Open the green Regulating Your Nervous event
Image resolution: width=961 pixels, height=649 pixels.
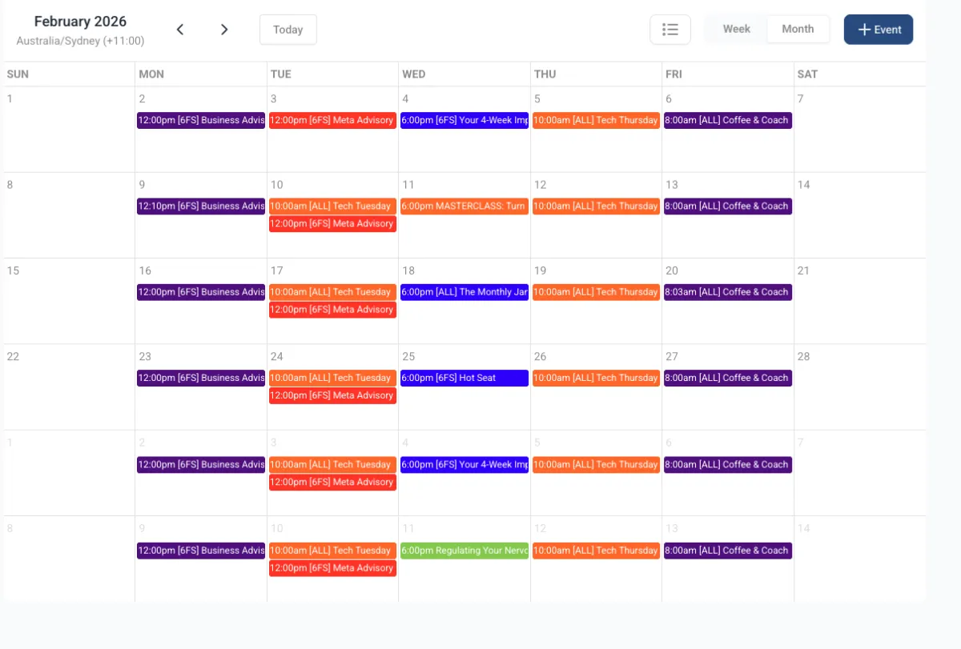click(x=464, y=551)
